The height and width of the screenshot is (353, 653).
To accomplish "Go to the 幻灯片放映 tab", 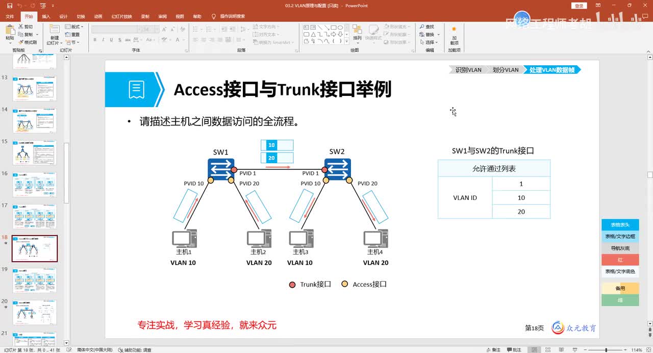I will tap(121, 16).
